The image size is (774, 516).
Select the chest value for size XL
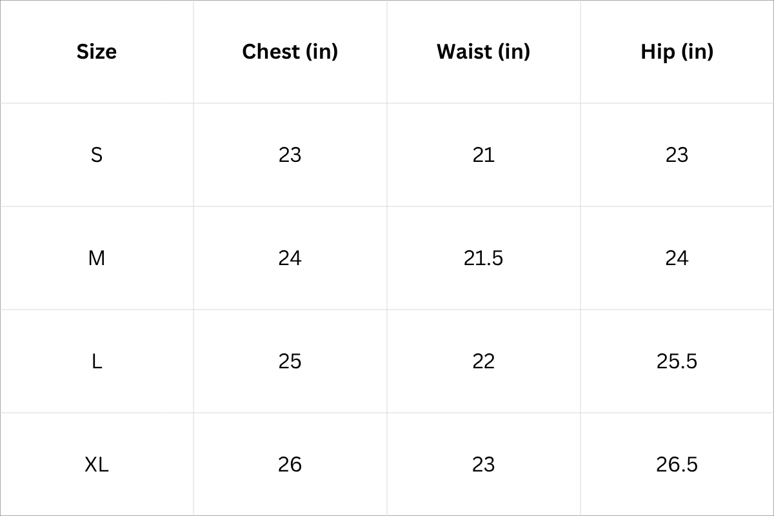(x=290, y=464)
